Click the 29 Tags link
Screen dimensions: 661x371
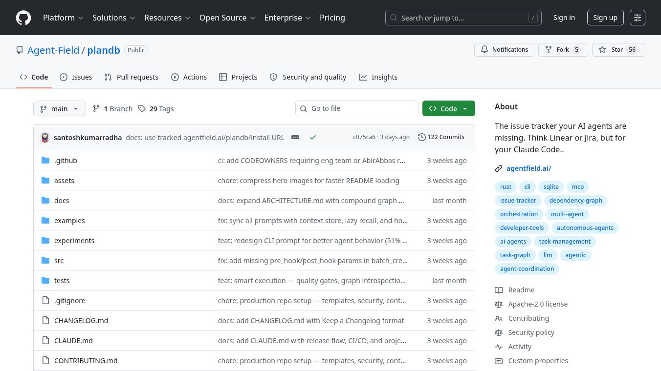(x=156, y=109)
